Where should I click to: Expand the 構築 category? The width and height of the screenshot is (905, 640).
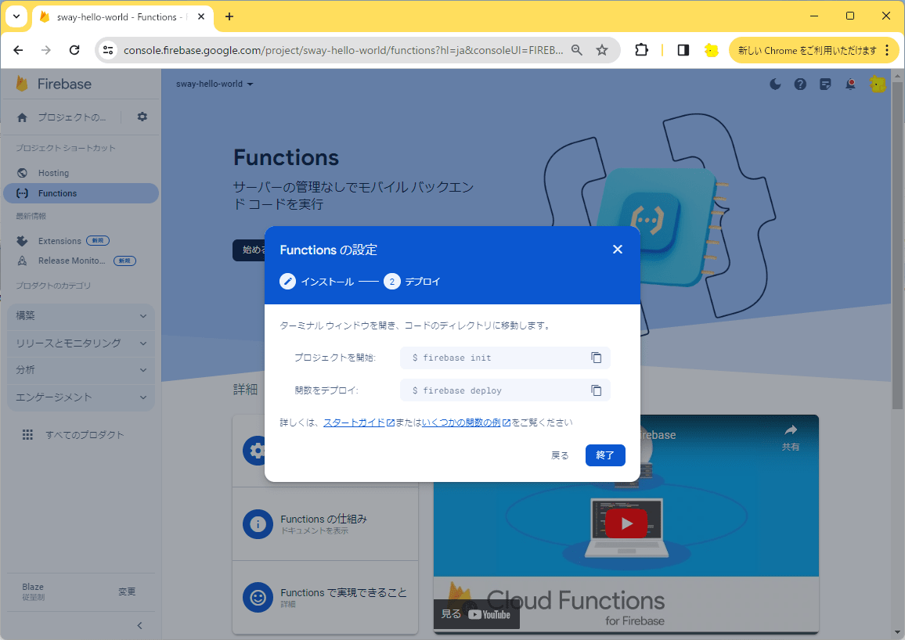[x=81, y=316]
